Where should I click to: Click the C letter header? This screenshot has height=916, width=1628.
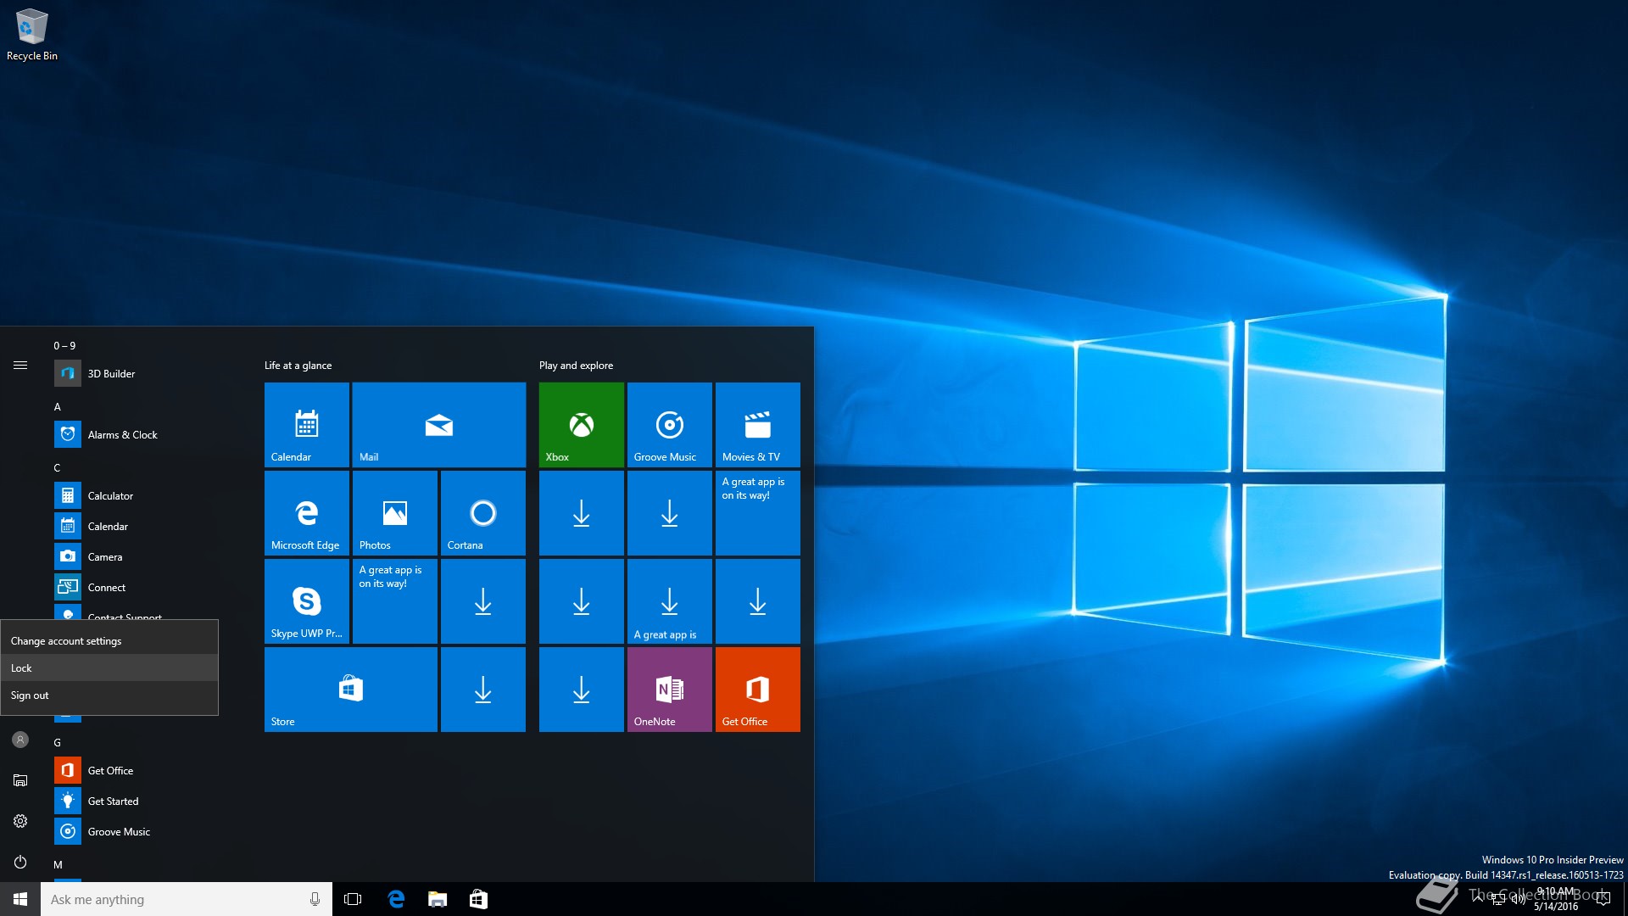coord(58,468)
